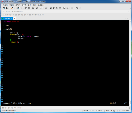Click the Xagent wing icon

click(54, 8)
